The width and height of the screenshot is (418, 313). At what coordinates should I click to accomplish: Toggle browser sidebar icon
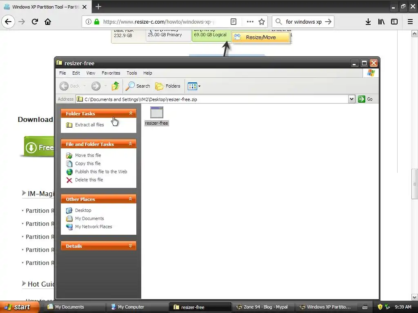[x=394, y=22]
